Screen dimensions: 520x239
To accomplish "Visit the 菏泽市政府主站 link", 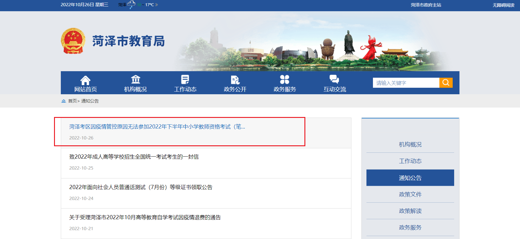I will pyautogui.click(x=426, y=5).
